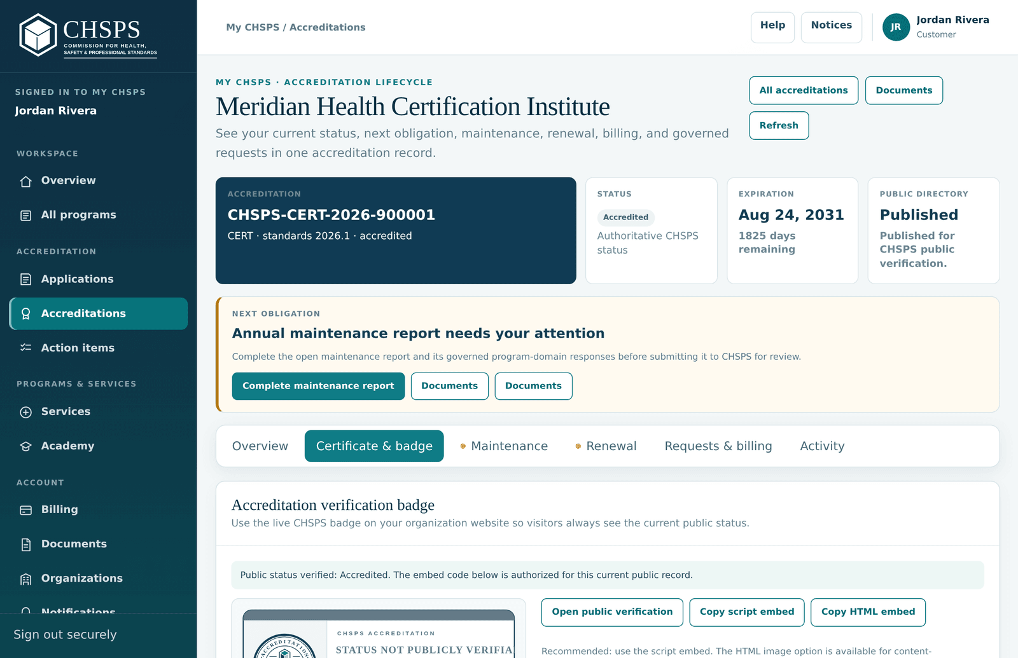Click Complete maintenance report
Screen dimensions: 1018x658
[x=318, y=386]
